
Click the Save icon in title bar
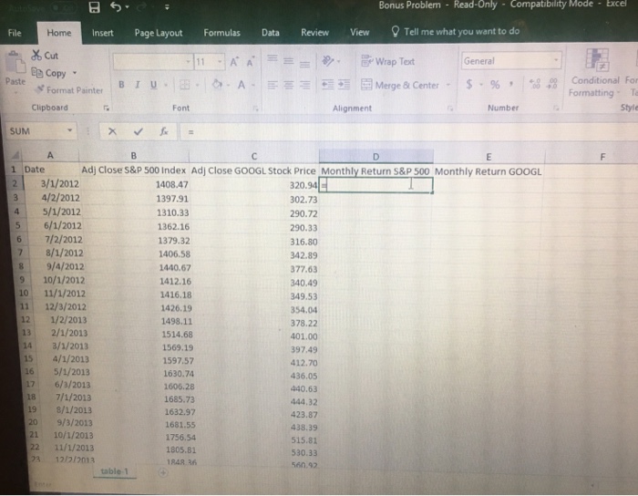(95, 7)
